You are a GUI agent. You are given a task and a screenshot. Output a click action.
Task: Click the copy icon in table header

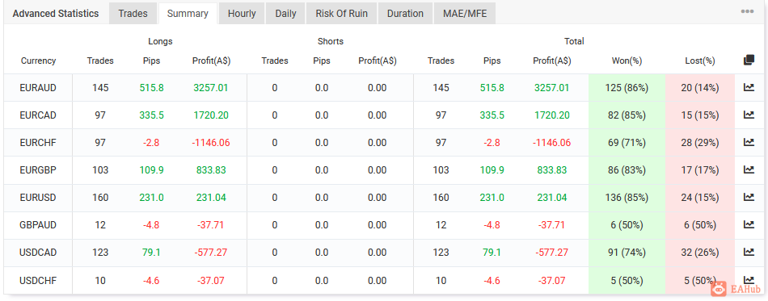click(749, 61)
